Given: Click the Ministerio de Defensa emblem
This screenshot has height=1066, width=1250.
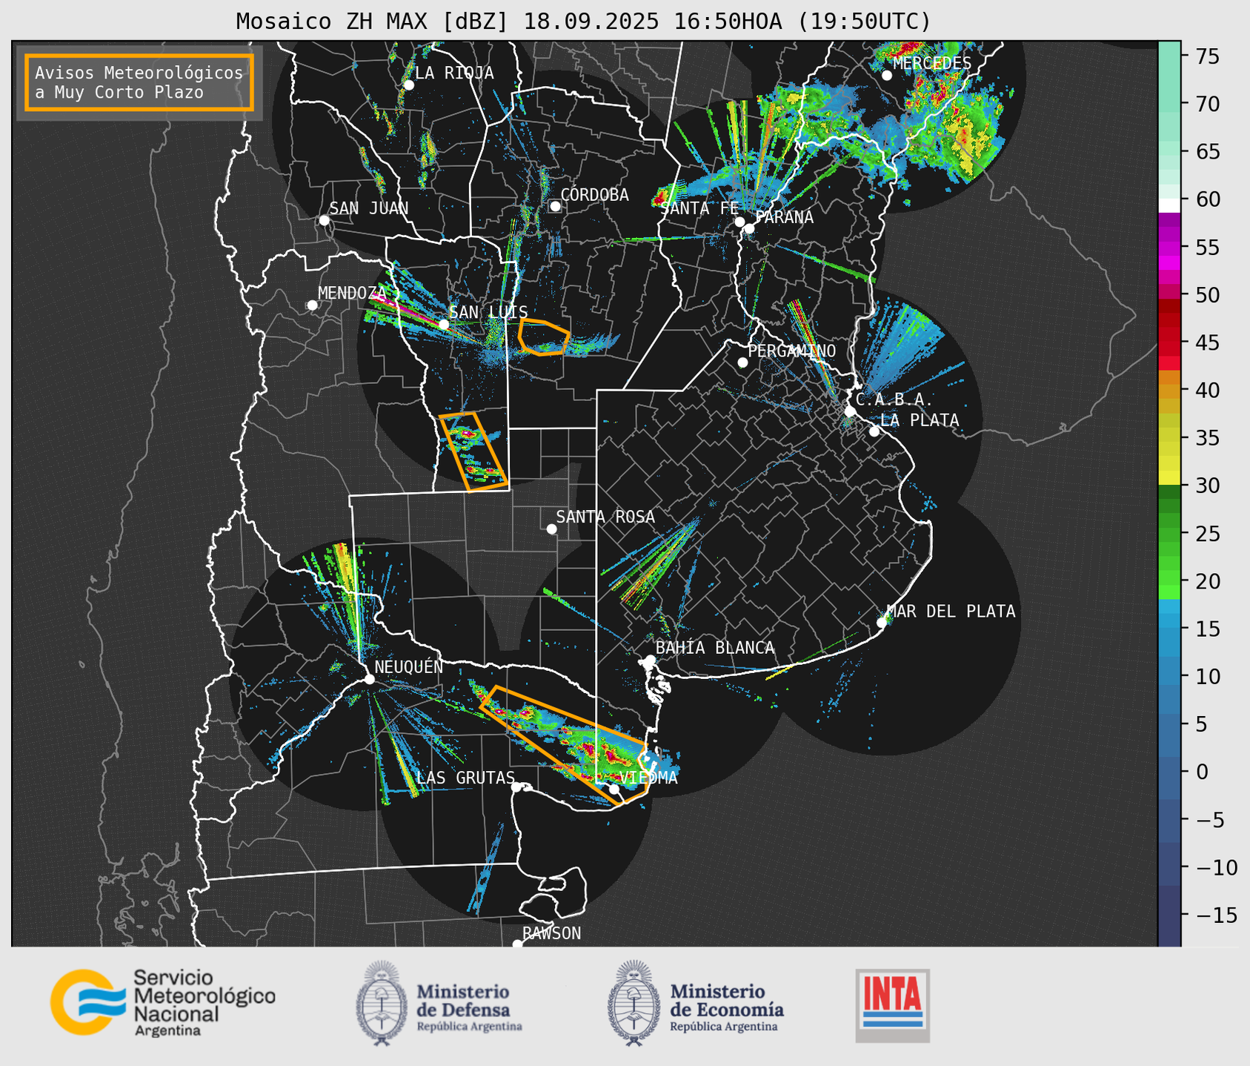Looking at the screenshot, I should click(382, 1003).
